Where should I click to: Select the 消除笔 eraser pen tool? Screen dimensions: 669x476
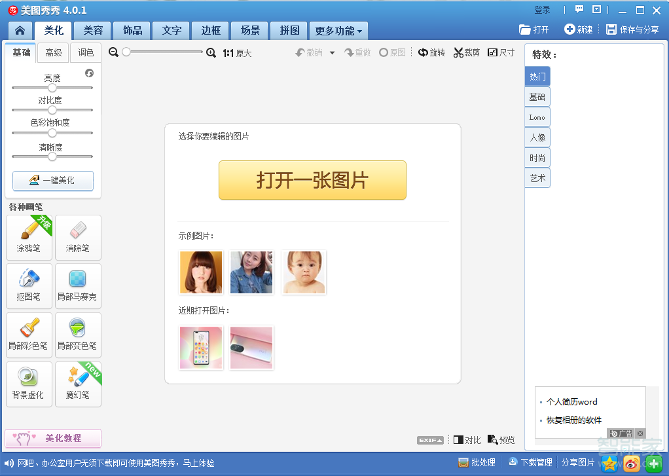click(78, 237)
